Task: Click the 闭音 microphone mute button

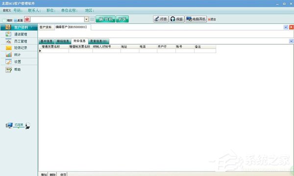Action: coord(161,19)
